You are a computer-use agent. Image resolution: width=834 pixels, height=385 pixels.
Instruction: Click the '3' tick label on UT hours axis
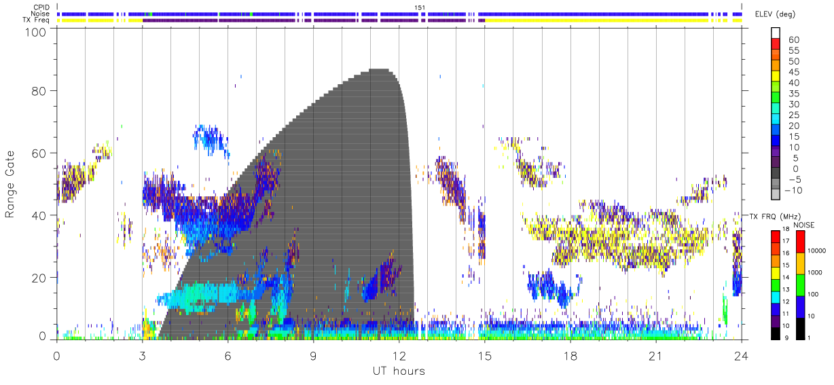pos(142,356)
